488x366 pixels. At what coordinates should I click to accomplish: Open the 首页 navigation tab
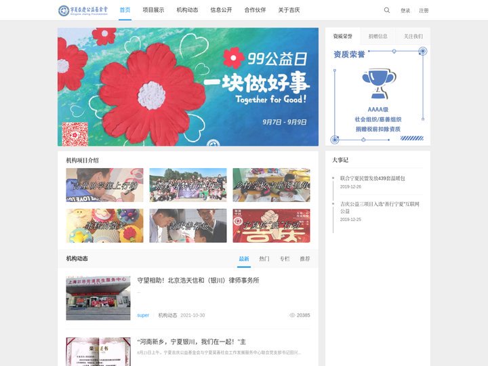tap(125, 10)
